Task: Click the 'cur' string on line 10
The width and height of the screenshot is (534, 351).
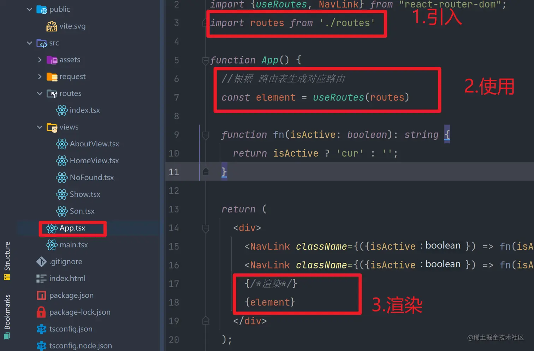Action: [x=350, y=153]
